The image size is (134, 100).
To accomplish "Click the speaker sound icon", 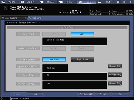I will click(124, 2).
